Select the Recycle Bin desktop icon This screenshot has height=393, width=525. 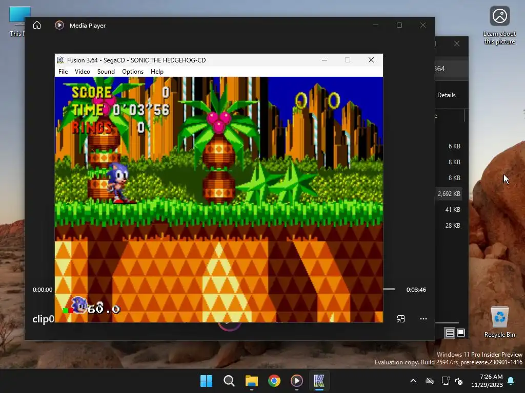point(499,322)
